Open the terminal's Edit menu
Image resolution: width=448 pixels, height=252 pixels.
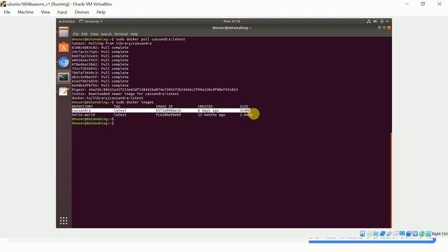click(84, 34)
